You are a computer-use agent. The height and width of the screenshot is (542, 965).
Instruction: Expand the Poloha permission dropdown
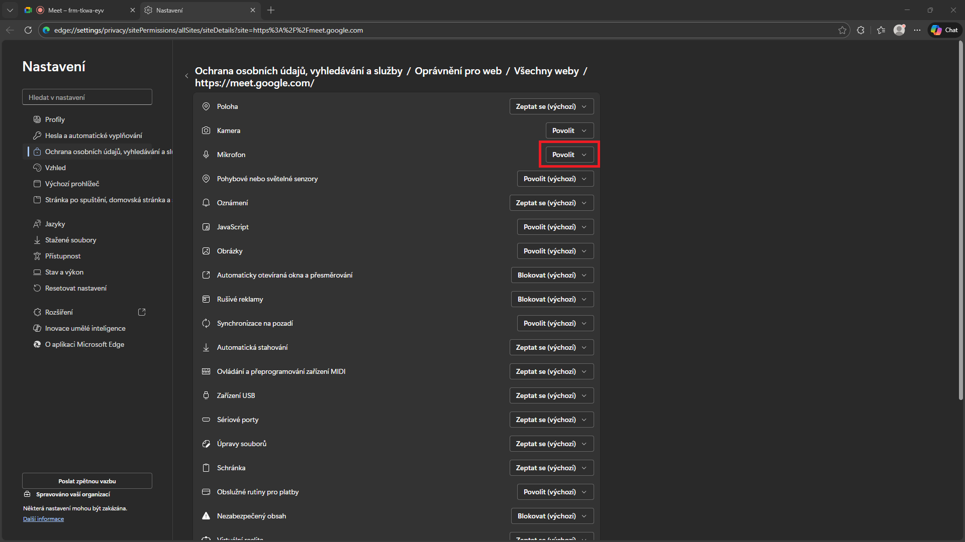click(x=551, y=106)
